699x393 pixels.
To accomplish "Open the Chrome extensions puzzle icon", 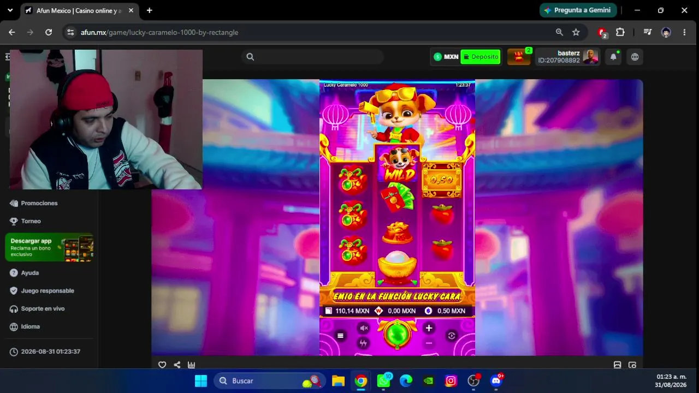I will [x=620, y=32].
